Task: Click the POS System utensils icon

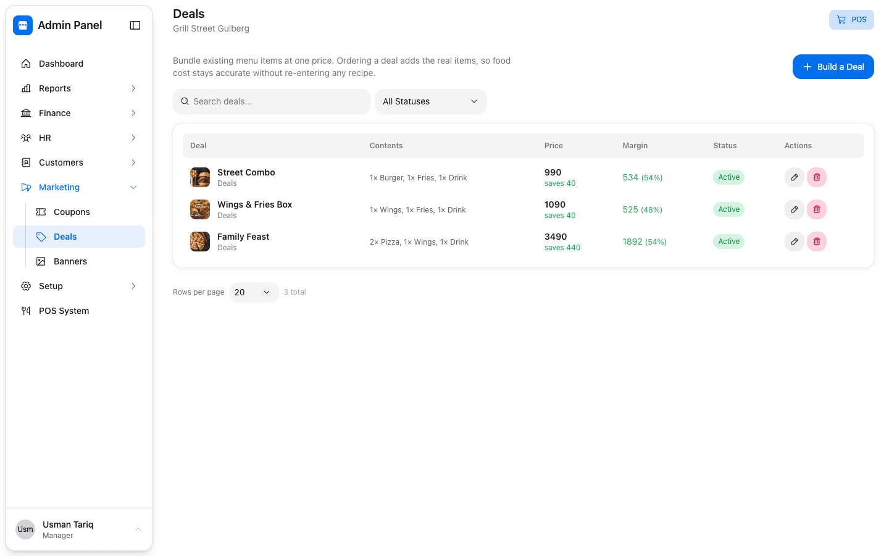Action: coord(26,311)
